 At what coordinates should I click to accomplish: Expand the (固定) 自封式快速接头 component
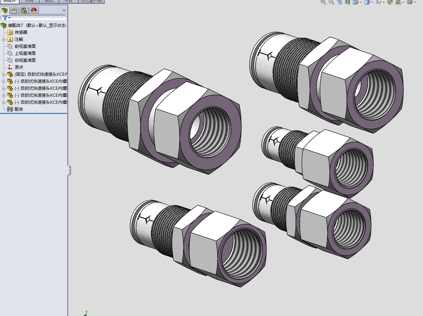pyautogui.click(x=4, y=74)
